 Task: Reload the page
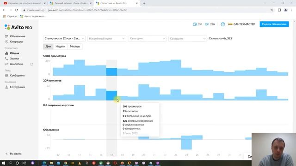(17, 10)
